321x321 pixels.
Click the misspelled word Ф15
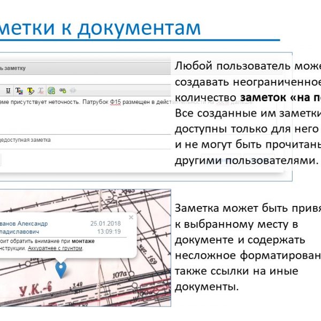point(116,102)
